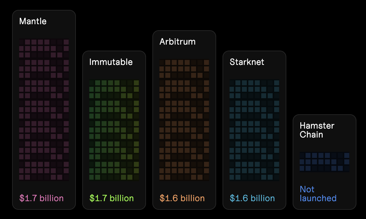The image size is (366, 219).
Task: Select the Immutable heading text
Action: coord(111,62)
